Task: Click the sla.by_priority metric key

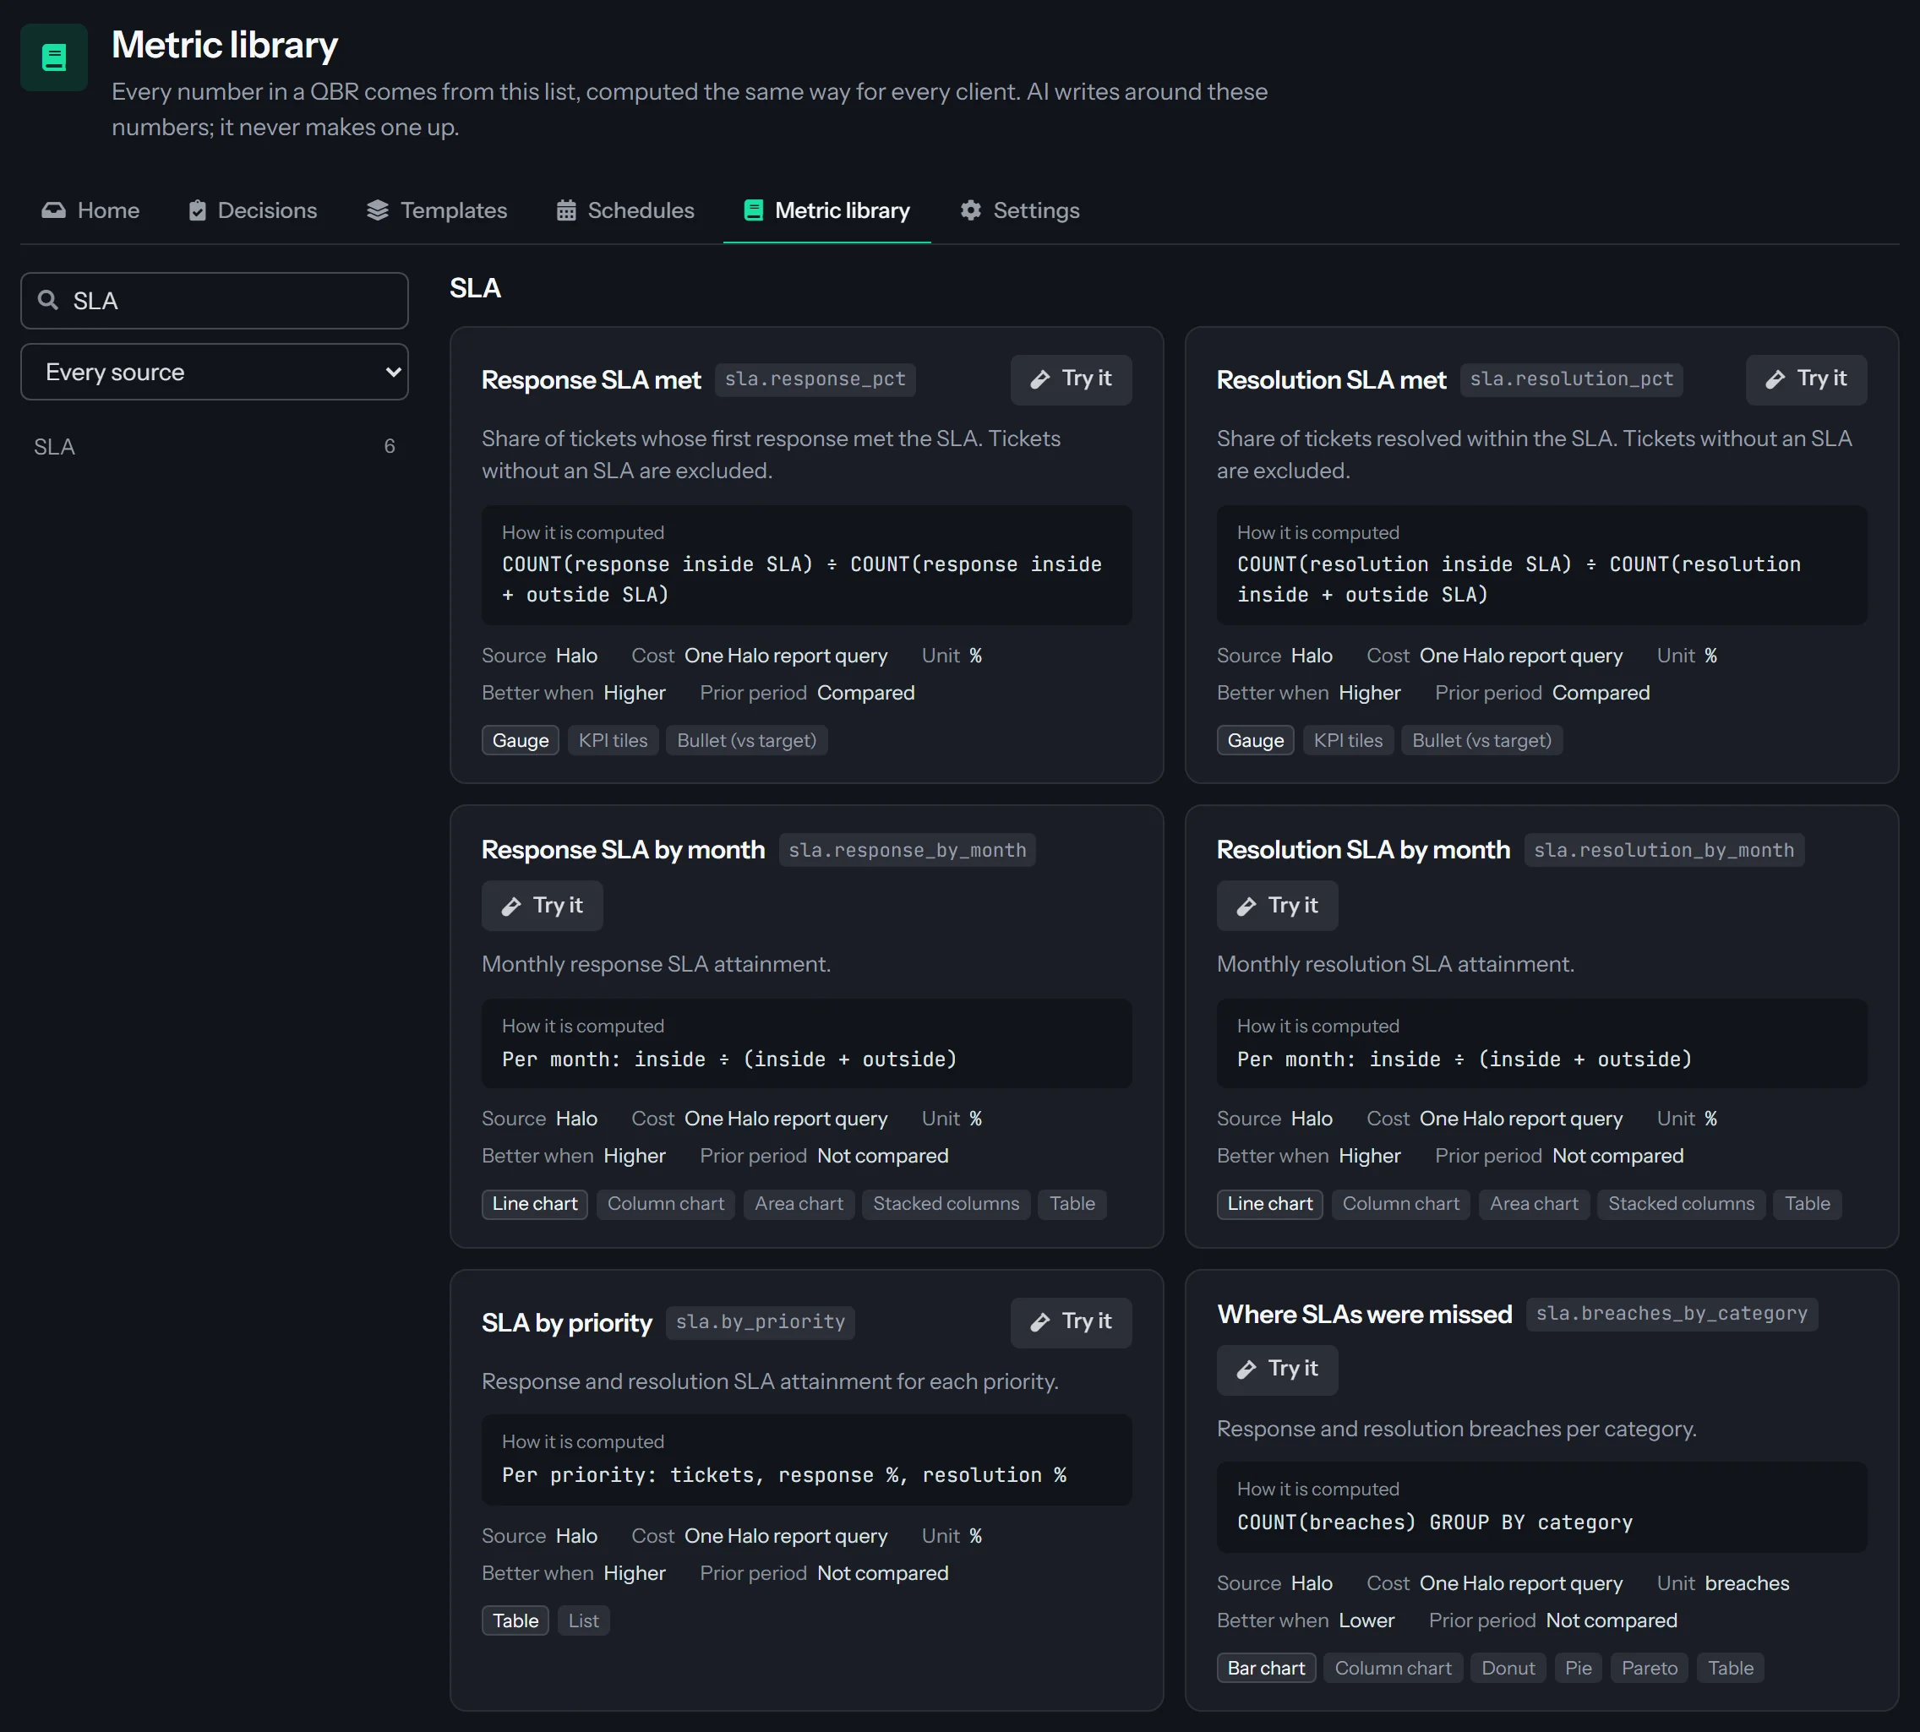Action: coord(760,1323)
